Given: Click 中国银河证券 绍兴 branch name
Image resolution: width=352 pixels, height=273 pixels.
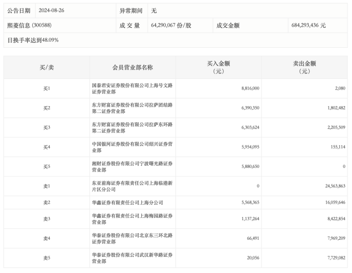Looking at the screenshot, I should point(132,147).
